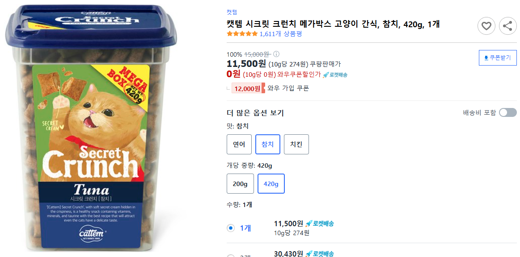Image resolution: width=520 pixels, height=257 pixels.
Task: Select the 1개 quantity radio button
Action: (x=230, y=227)
